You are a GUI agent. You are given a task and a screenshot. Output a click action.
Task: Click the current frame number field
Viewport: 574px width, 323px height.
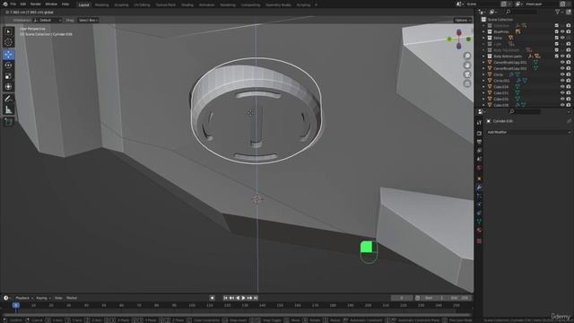402,298
